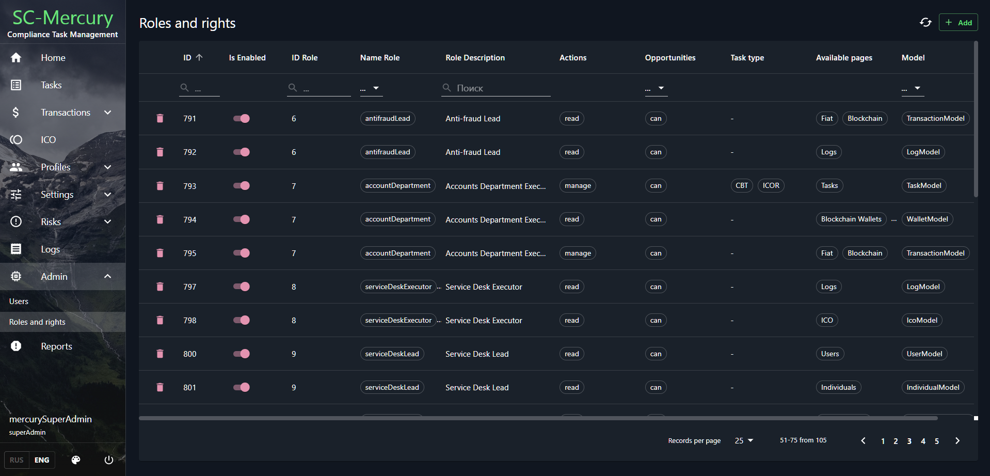Click the Reports alert icon

(16, 346)
